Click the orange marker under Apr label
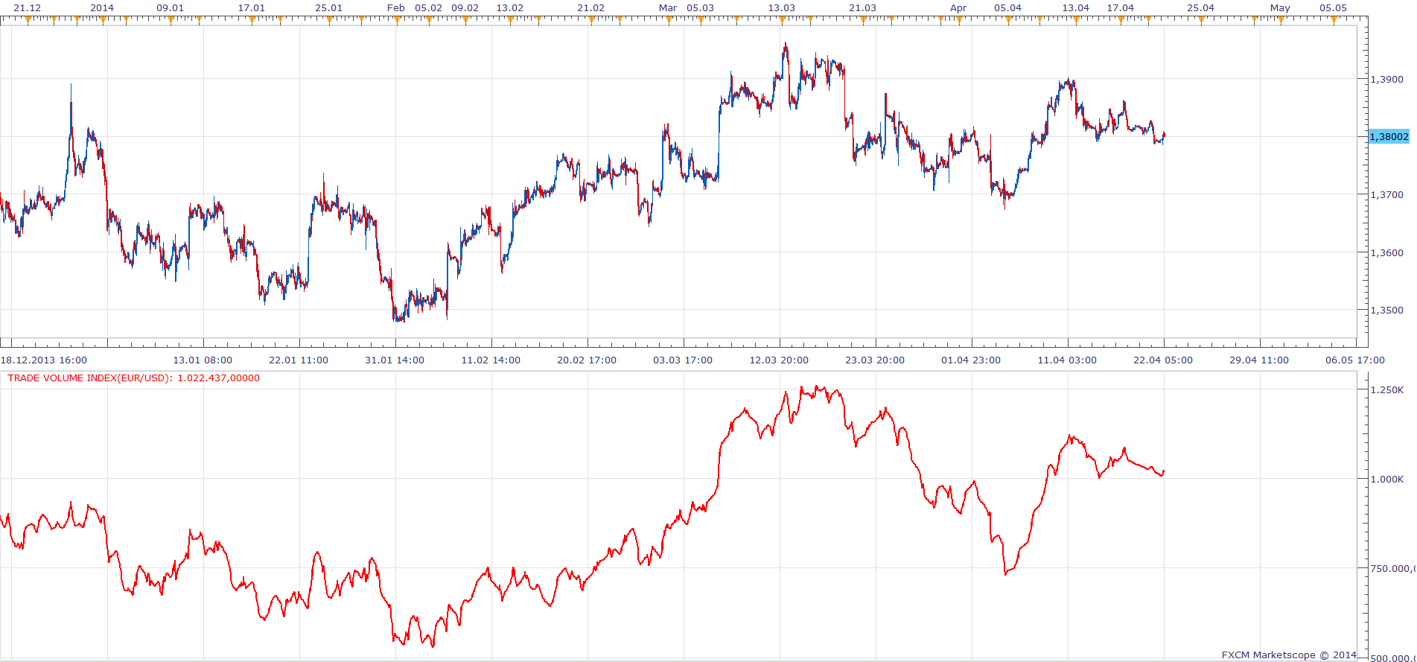The image size is (1417, 662). click(x=959, y=20)
